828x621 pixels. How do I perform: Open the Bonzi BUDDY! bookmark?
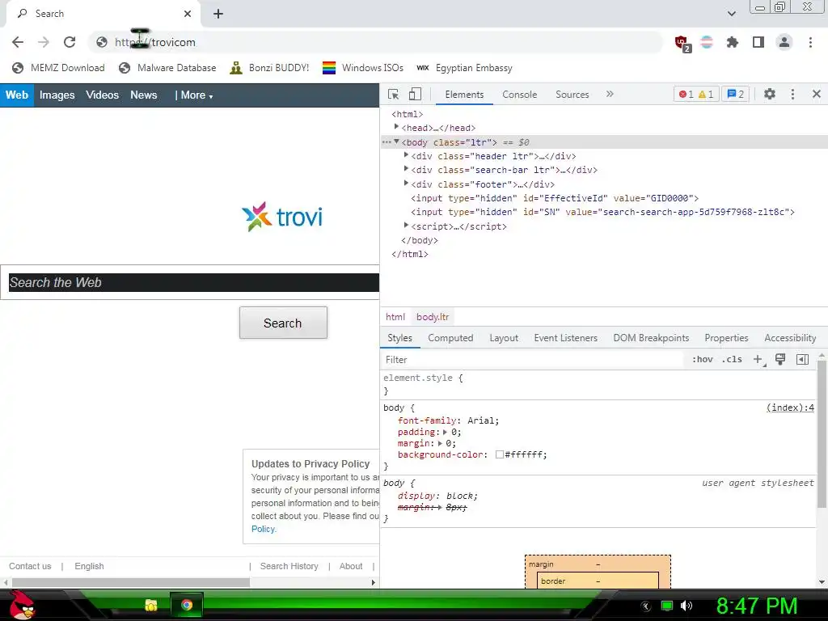270,68
